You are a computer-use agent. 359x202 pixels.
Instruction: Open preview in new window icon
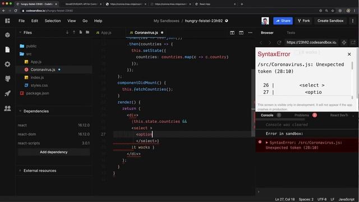coord(353,43)
